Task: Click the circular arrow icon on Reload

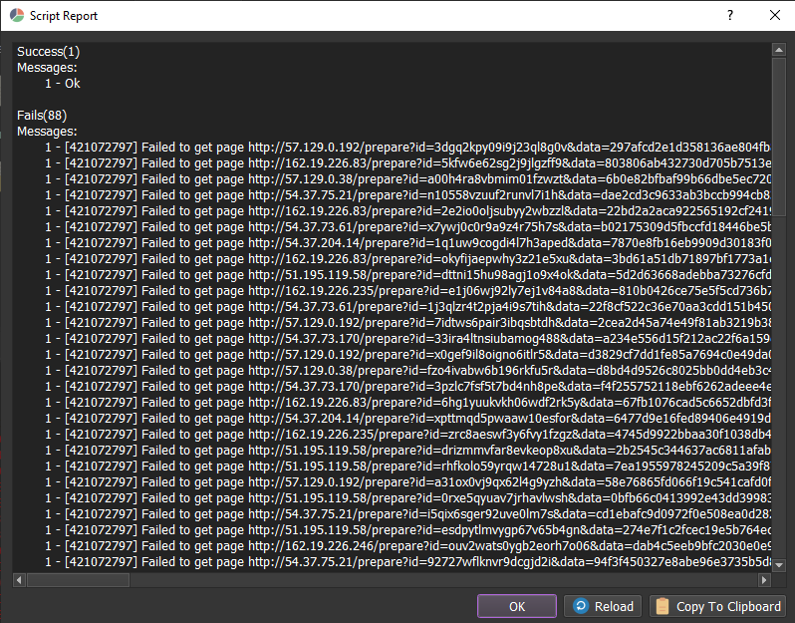Action: pyautogui.click(x=581, y=606)
